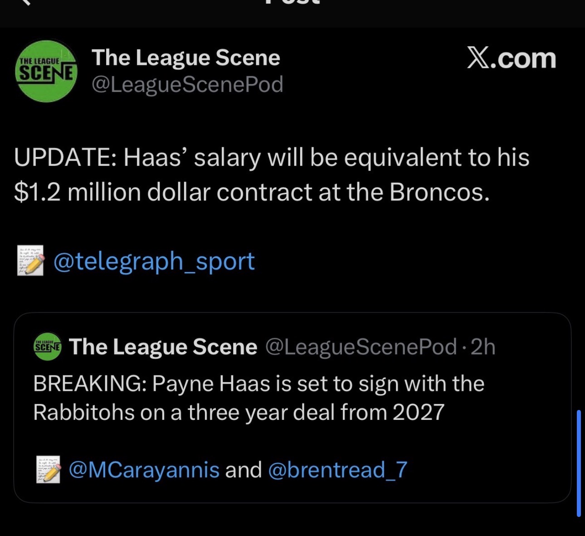Tap the @LeagueScenePod handle in quoted post
Viewport: 585px width, 536px height.
point(361,347)
